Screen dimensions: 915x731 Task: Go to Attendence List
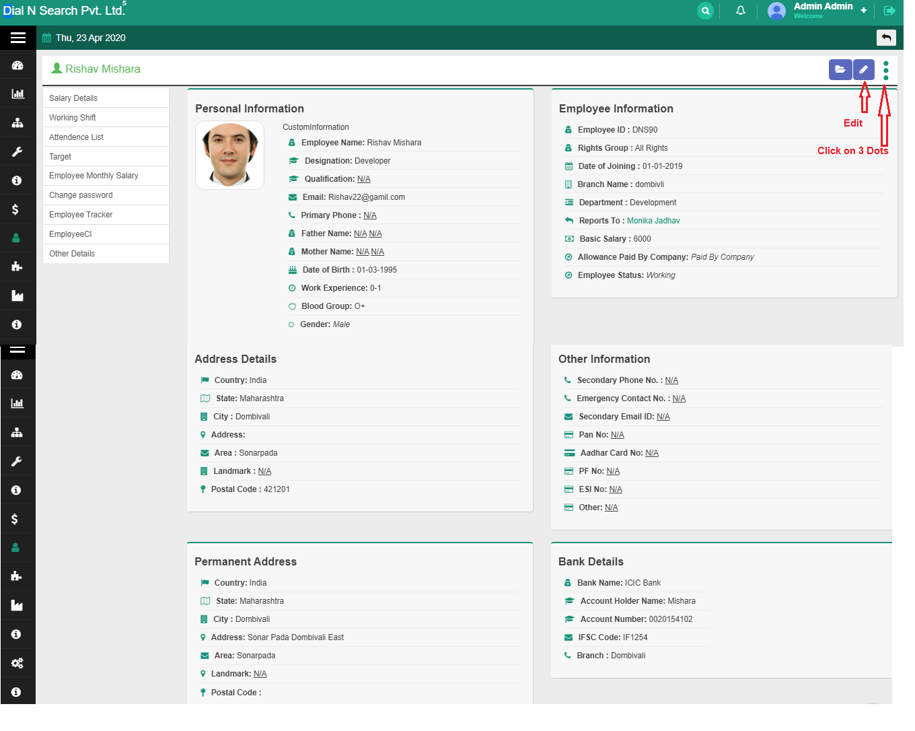pos(76,137)
